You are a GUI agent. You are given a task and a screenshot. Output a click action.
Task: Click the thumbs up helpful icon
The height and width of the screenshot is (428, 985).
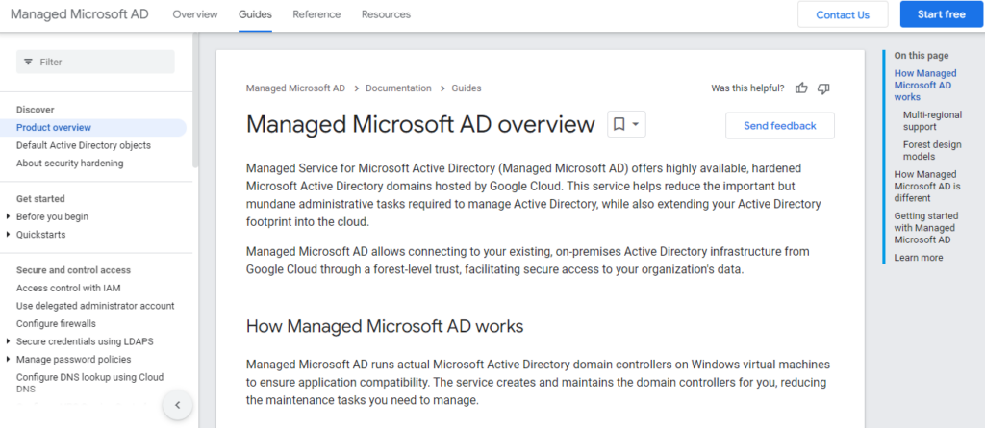(801, 88)
